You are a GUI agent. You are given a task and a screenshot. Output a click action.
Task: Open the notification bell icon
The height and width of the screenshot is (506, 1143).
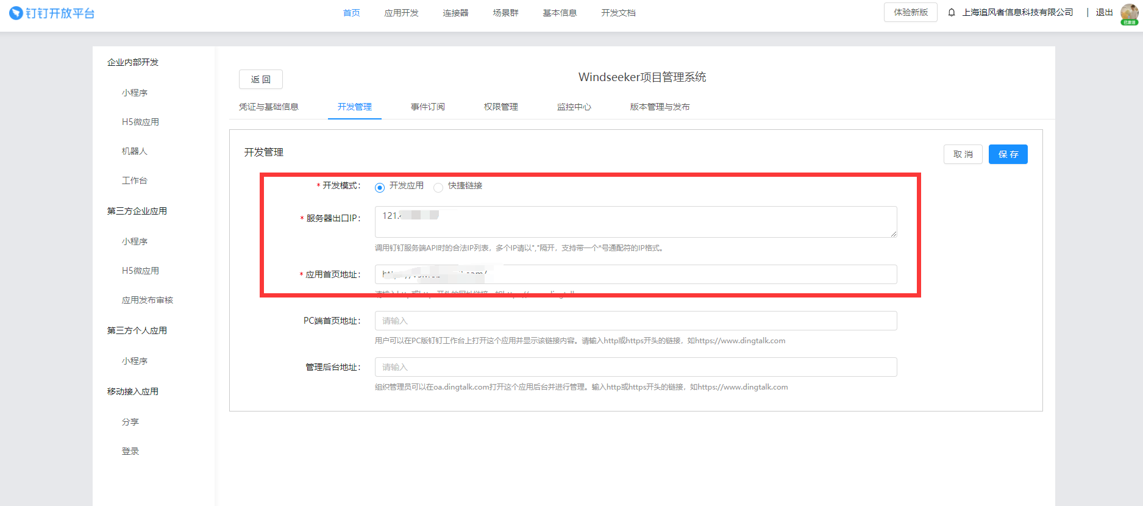click(x=951, y=12)
